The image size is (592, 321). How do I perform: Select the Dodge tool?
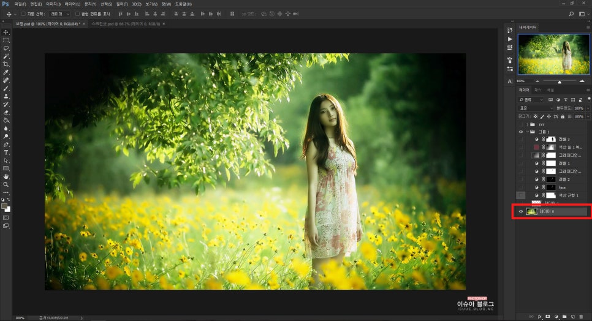[x=6, y=137]
